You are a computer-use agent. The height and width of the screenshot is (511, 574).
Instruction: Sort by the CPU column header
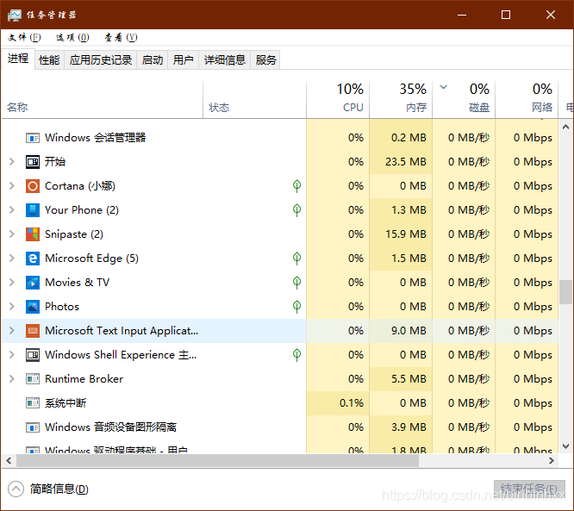pos(338,99)
